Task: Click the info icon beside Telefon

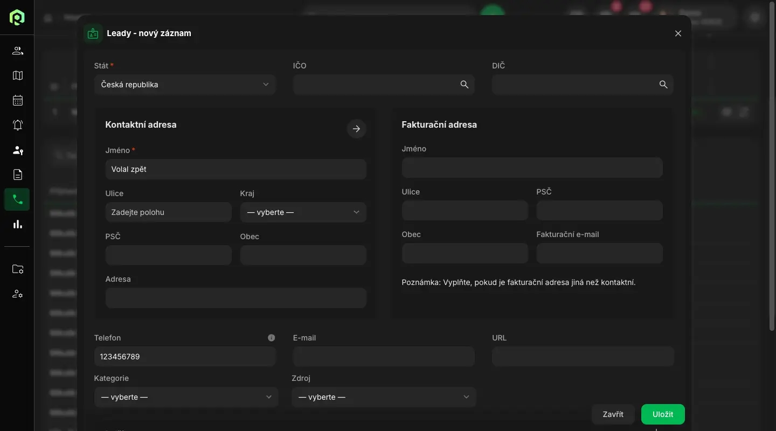Action: pyautogui.click(x=271, y=338)
